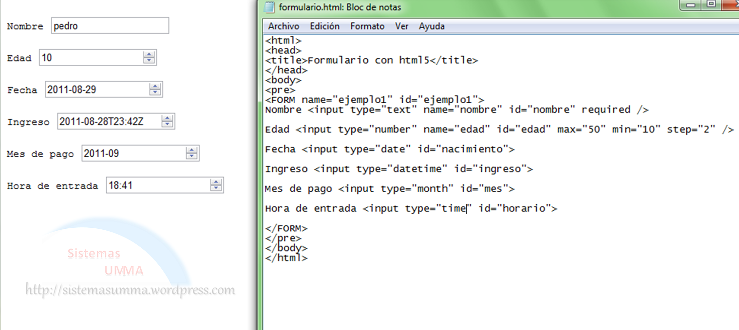The width and height of the screenshot is (739, 330).
Task: Click inside the Edad number field
Action: pos(90,58)
